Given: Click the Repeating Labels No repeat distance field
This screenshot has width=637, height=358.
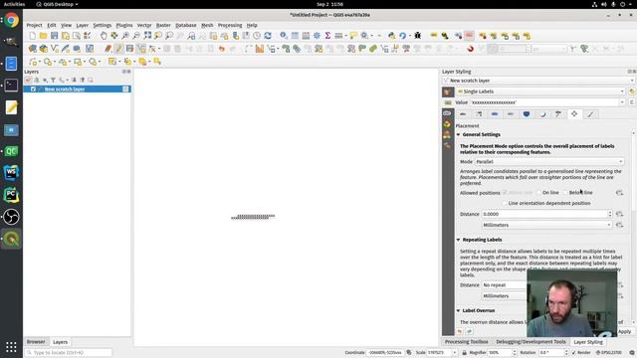Looking at the screenshot, I should (505, 285).
